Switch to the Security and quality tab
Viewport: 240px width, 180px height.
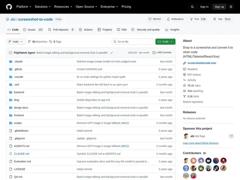coord(145,30)
